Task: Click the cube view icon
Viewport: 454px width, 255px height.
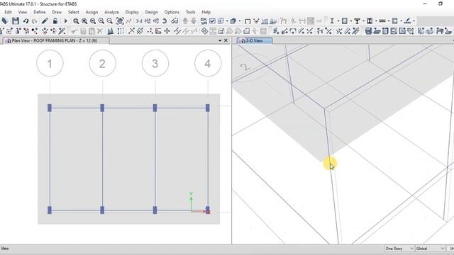Action: [x=233, y=21]
